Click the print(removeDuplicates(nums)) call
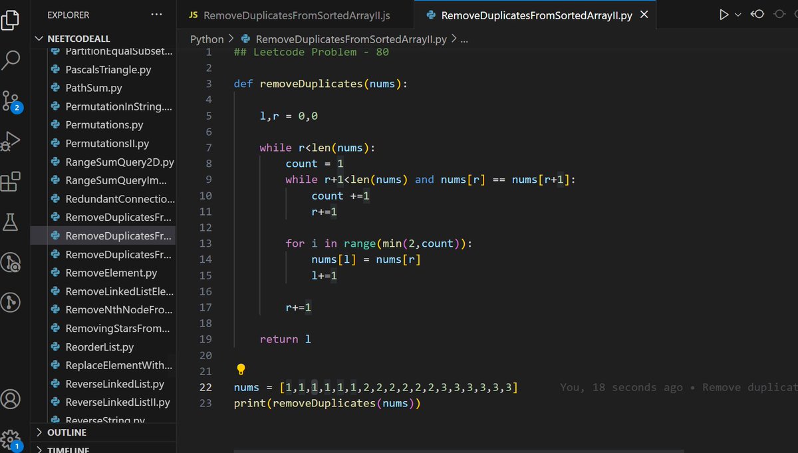 pos(327,403)
